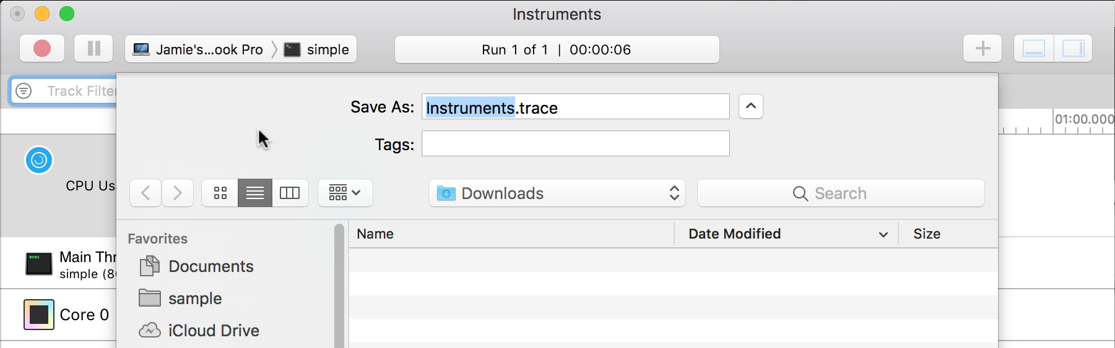The width and height of the screenshot is (1115, 348).
Task: Select the CPU Usage instrument icon
Action: click(39, 161)
